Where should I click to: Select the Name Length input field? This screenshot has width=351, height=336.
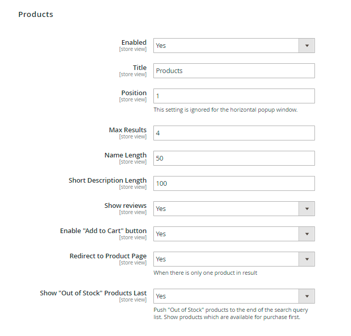[234, 158]
